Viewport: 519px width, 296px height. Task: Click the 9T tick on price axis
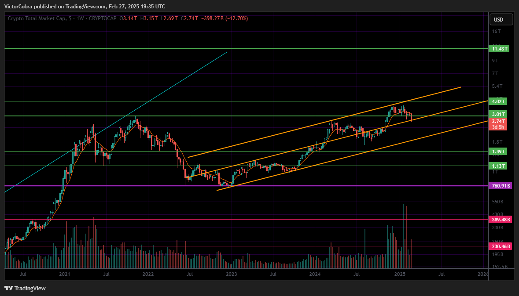pos(495,61)
